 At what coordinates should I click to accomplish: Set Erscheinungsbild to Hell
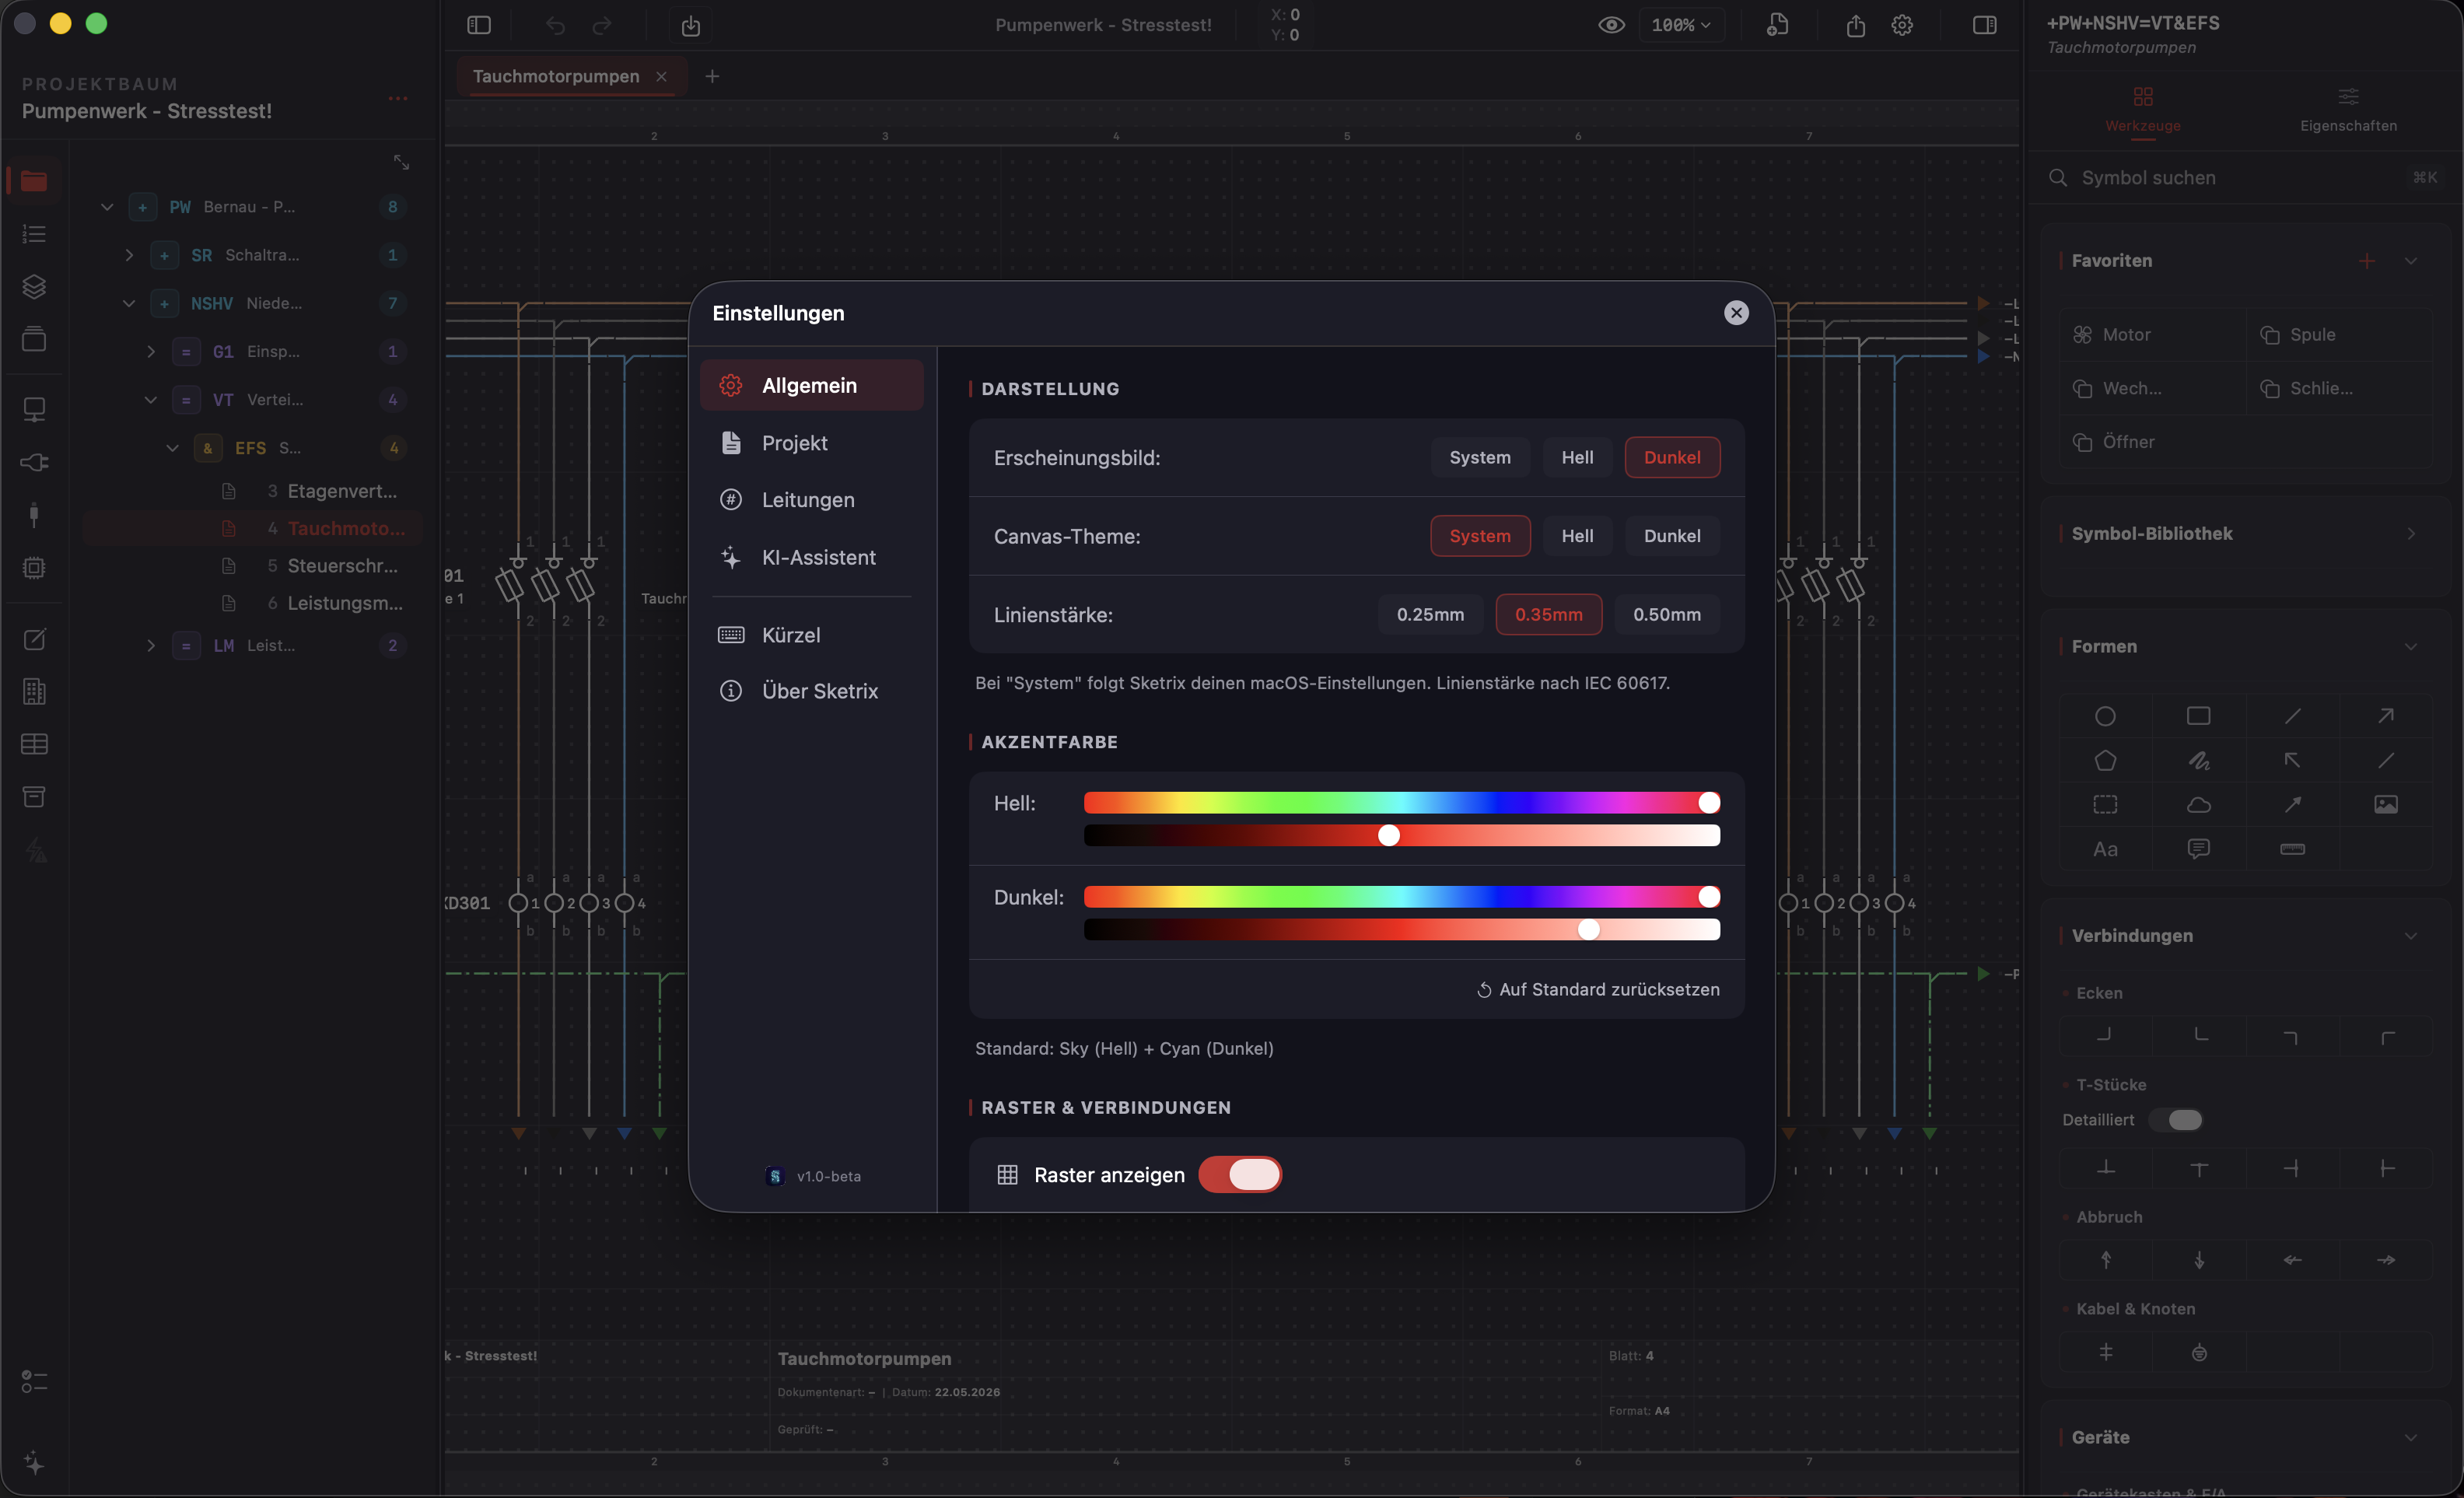tap(1577, 457)
